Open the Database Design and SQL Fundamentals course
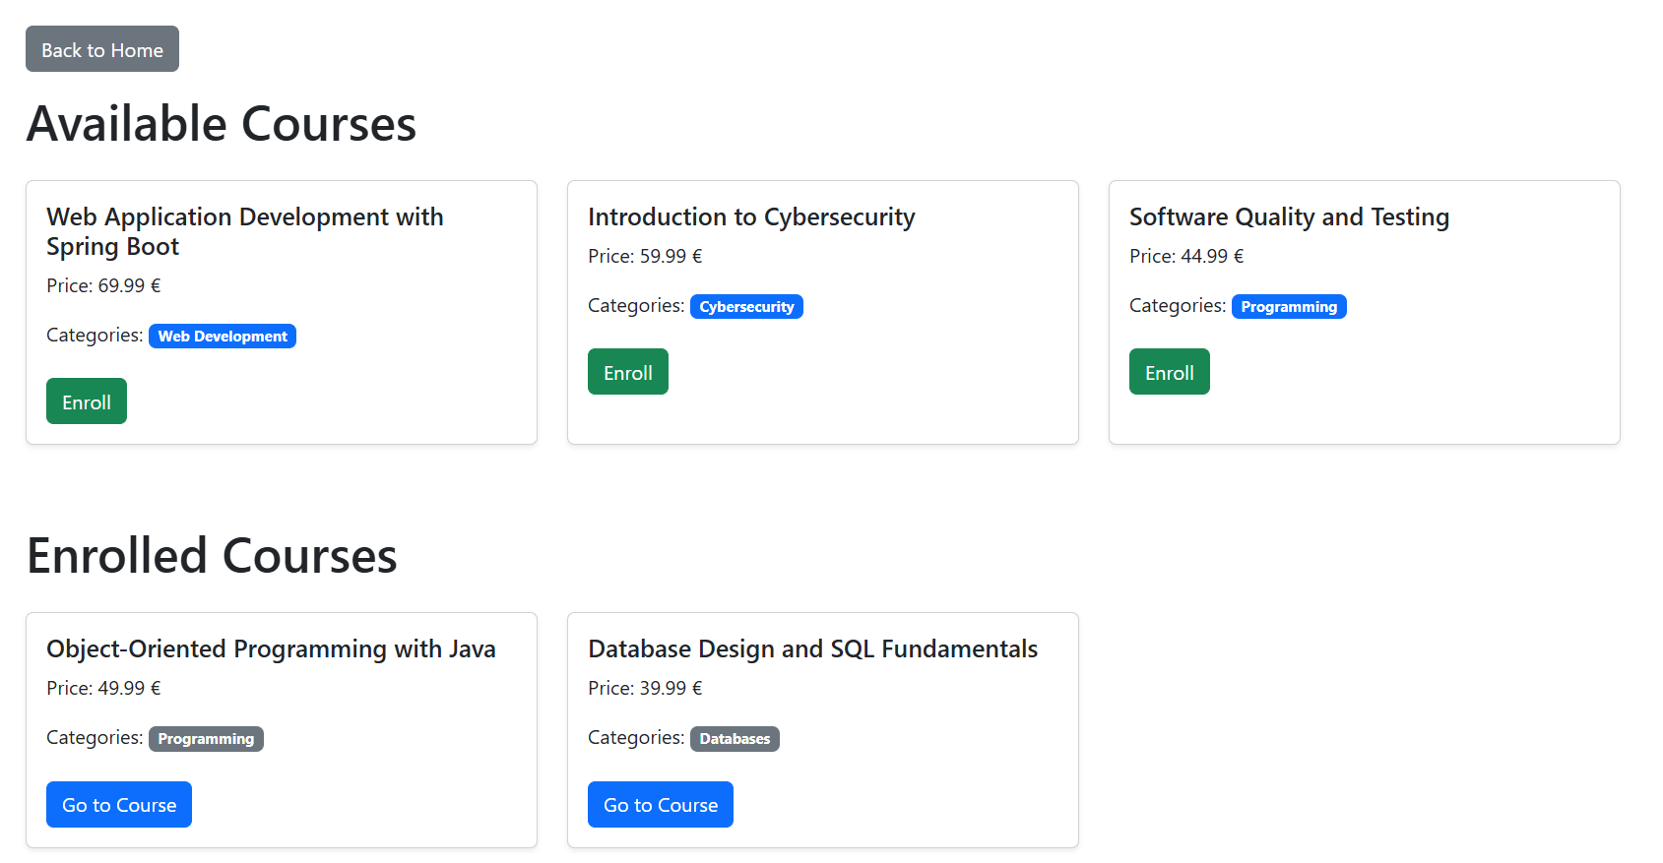This screenshot has height=863, width=1663. [660, 805]
